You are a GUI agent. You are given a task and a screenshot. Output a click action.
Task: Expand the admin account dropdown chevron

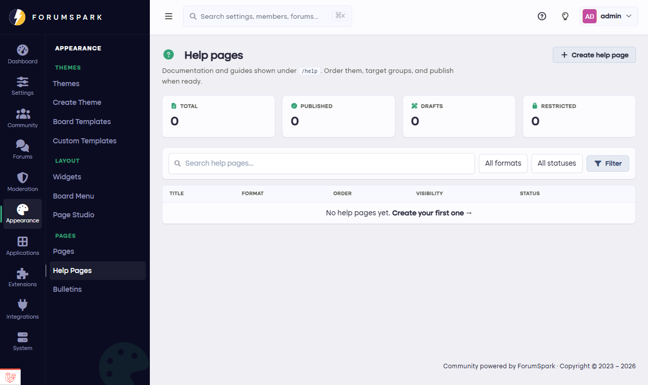click(629, 16)
